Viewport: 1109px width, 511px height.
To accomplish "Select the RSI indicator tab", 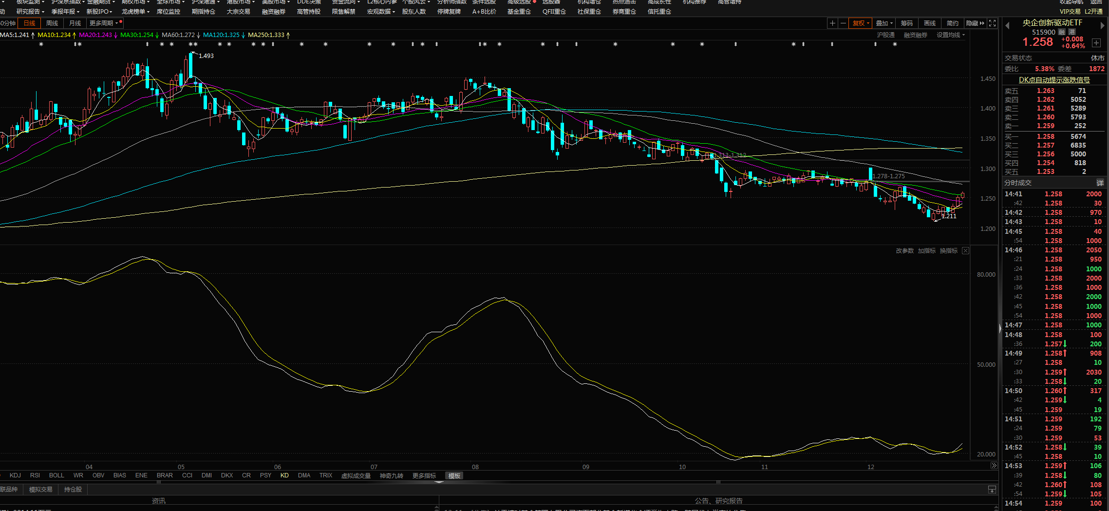I will [35, 475].
